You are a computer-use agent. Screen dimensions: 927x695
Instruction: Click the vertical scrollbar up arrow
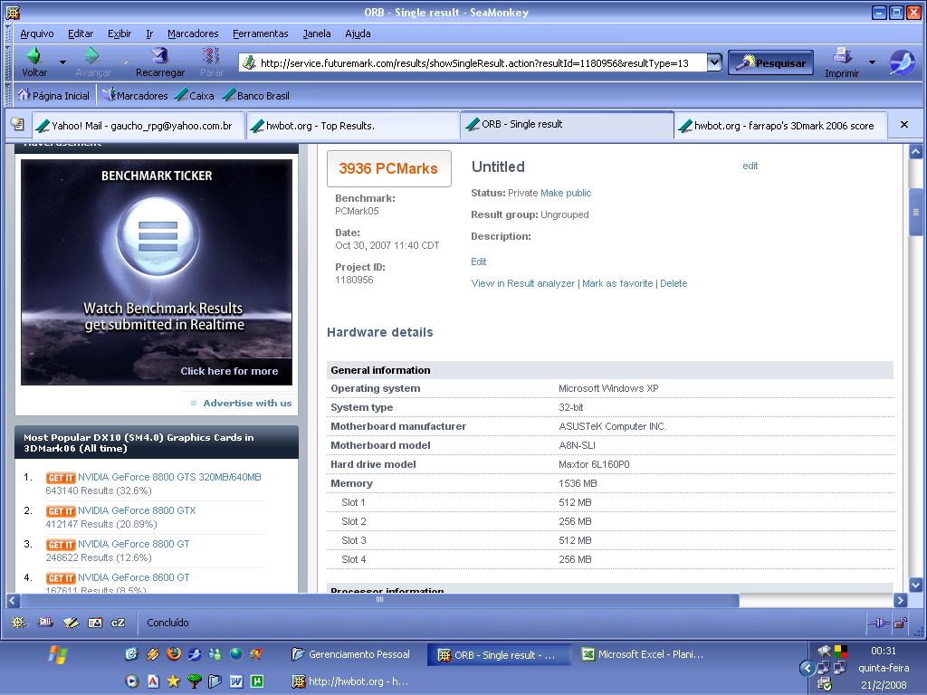tap(916, 152)
